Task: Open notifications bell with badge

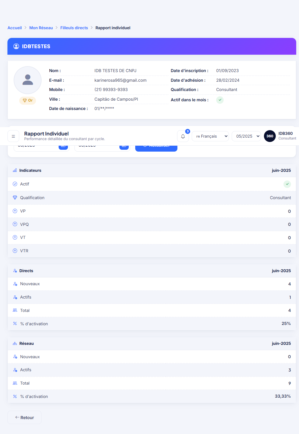Action: [x=183, y=136]
